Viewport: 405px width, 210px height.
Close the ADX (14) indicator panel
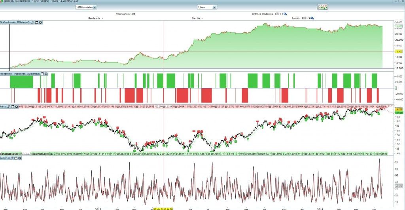click(x=20, y=158)
